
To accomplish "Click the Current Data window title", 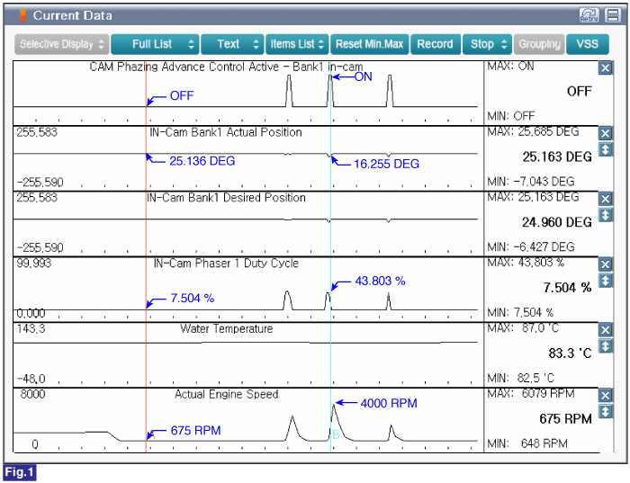I will click(72, 15).
